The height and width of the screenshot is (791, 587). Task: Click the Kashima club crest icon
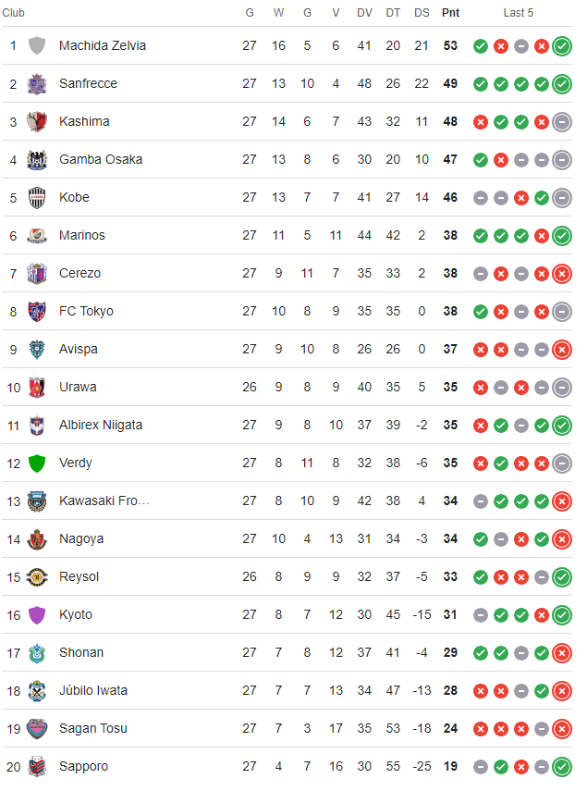pos(37,121)
